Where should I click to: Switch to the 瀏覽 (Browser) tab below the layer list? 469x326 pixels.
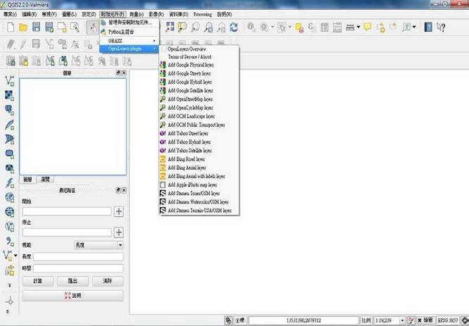(x=46, y=180)
